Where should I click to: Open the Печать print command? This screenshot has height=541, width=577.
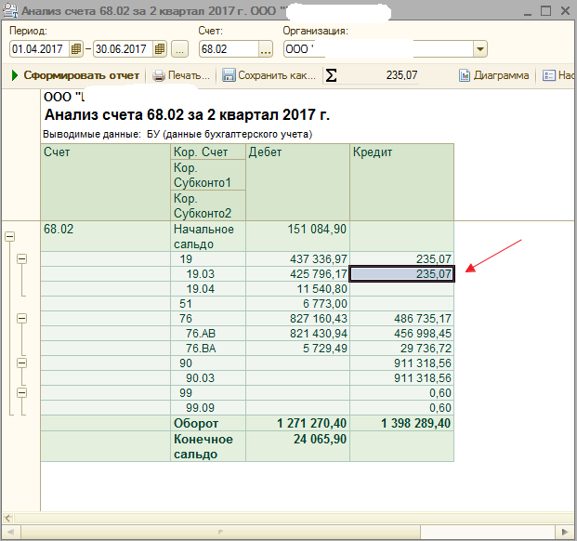pyautogui.click(x=182, y=75)
